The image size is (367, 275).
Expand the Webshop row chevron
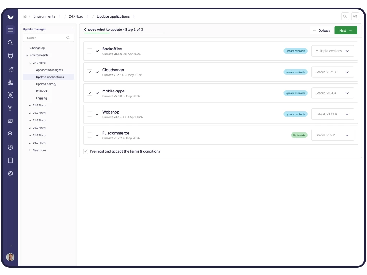pyautogui.click(x=97, y=114)
